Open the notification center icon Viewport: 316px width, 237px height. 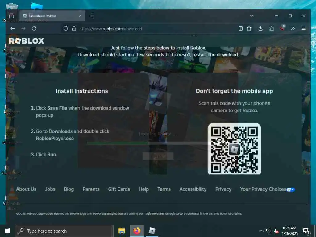tap(306, 231)
